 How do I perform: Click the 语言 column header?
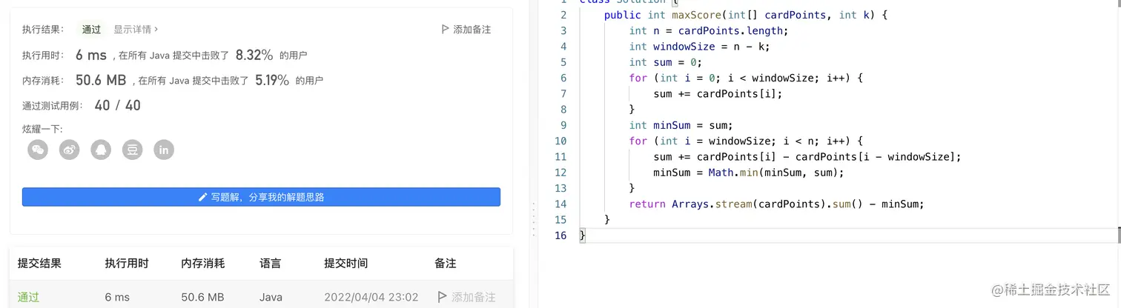[x=271, y=263]
